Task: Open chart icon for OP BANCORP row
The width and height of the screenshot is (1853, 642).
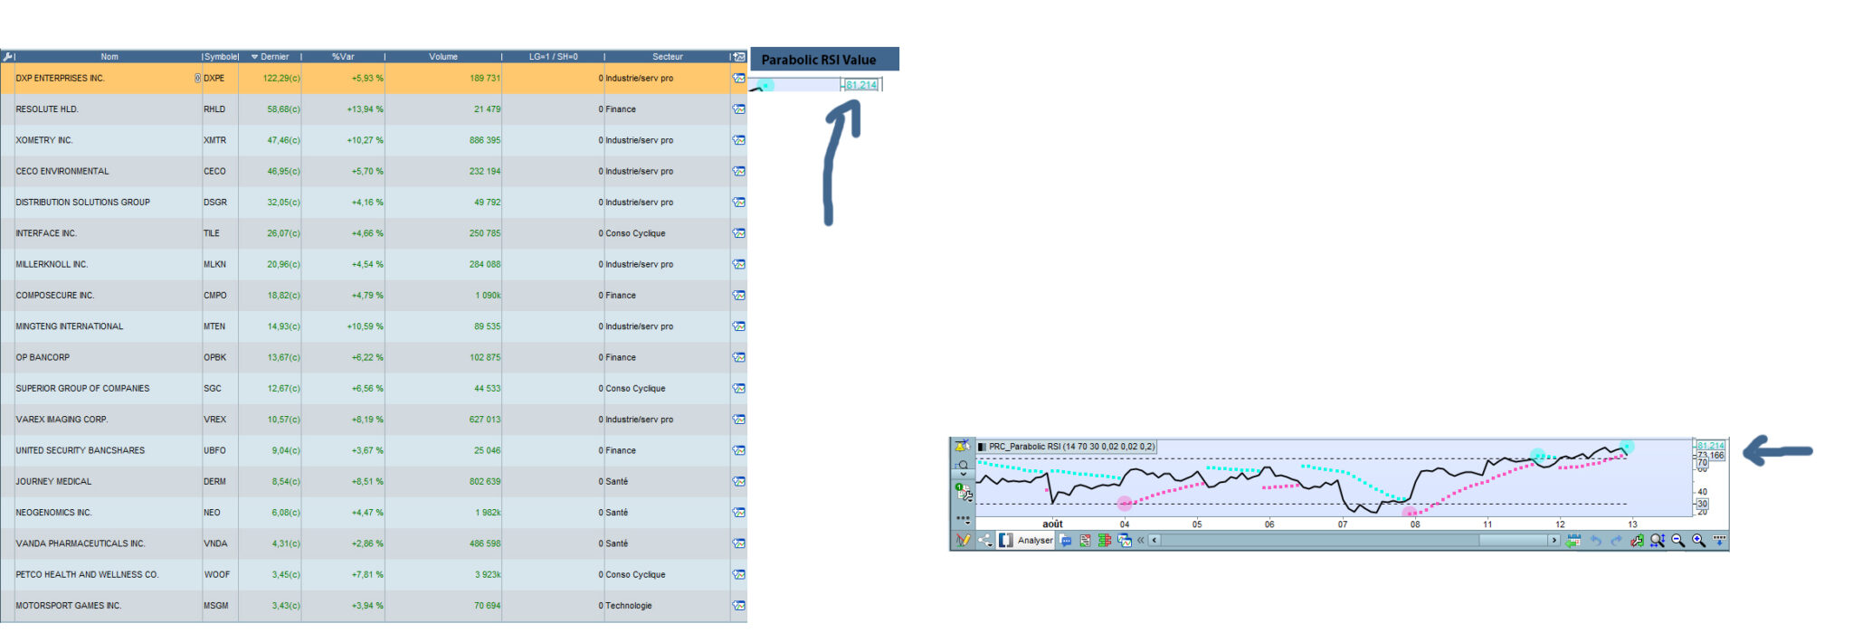Action: [739, 357]
